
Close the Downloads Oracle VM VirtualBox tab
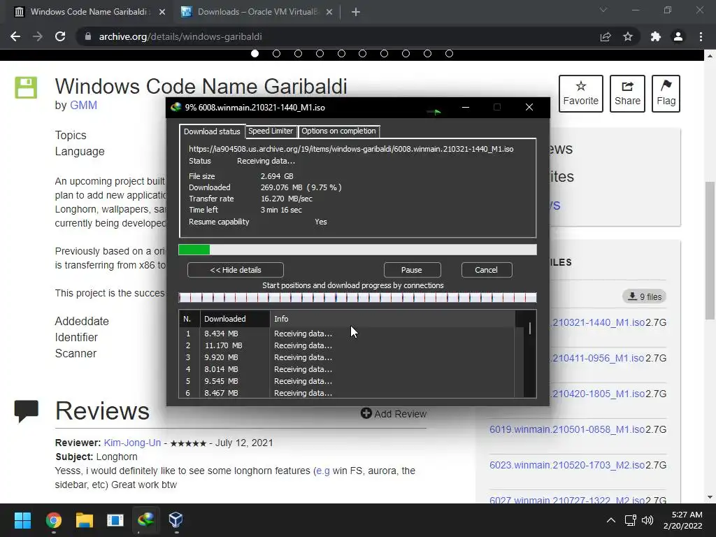(x=329, y=12)
